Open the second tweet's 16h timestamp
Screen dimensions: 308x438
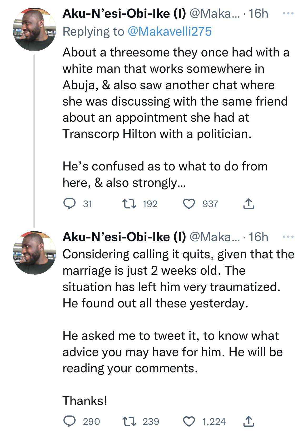[259, 237]
